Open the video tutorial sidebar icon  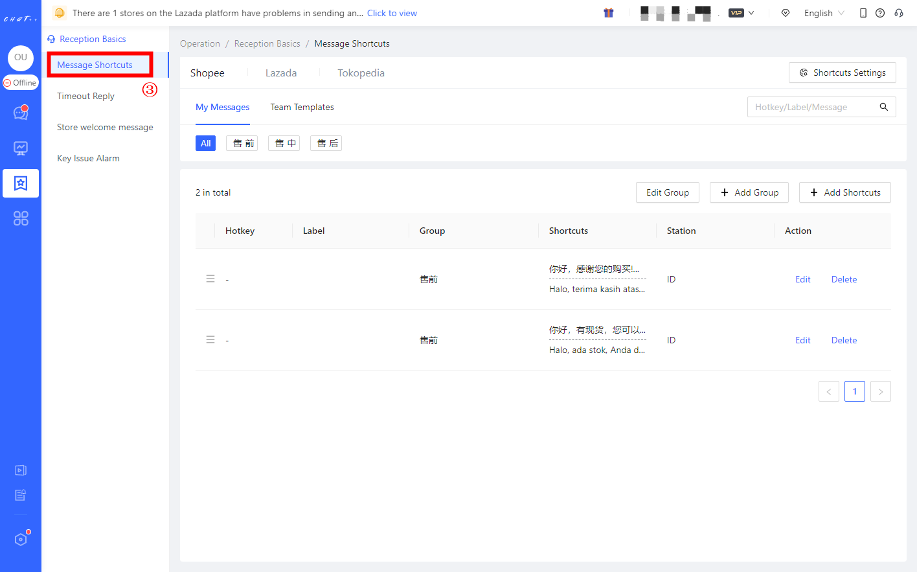(21, 470)
